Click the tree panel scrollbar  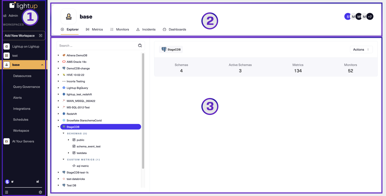click(x=143, y=111)
